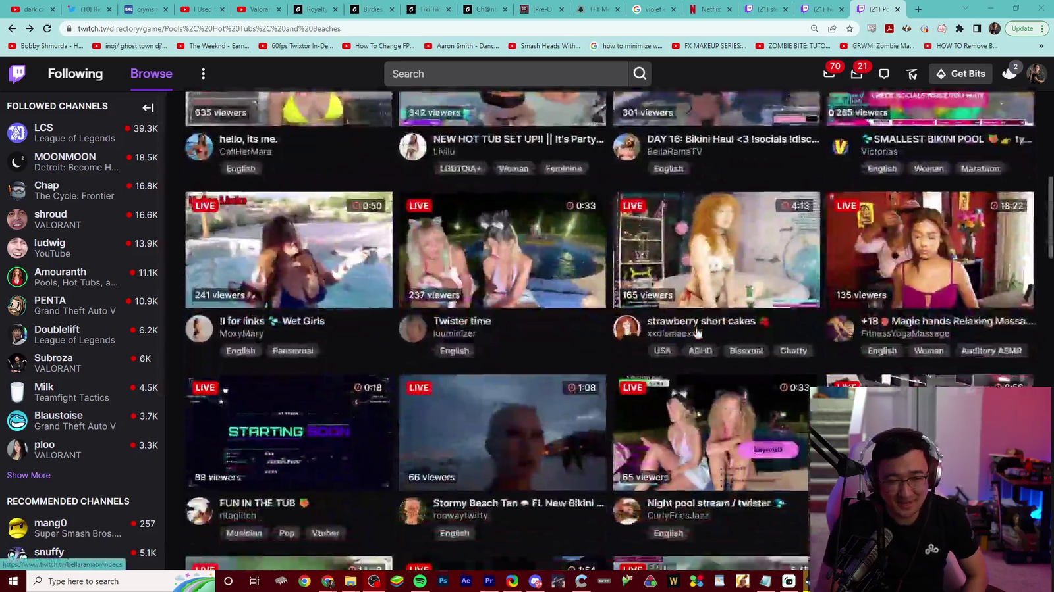Screen dimensions: 1054x592
Task: Close the active Twitch browser tab
Action: [897, 9]
